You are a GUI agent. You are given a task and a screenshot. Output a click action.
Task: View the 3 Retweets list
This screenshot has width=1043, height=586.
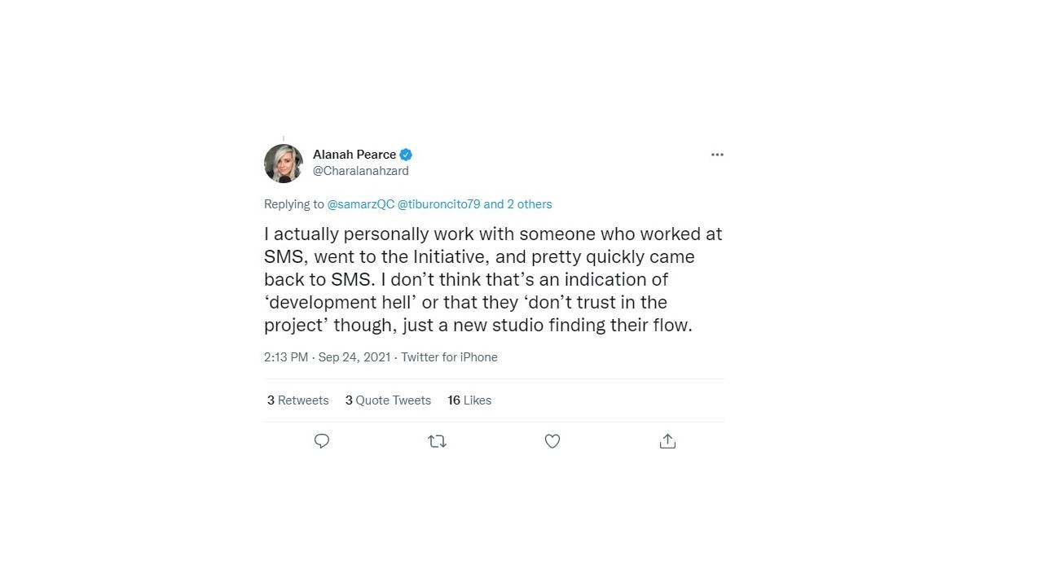click(x=298, y=400)
